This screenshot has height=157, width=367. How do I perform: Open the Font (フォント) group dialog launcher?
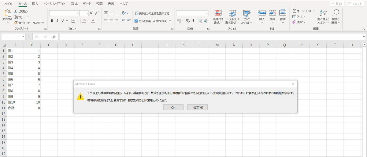click(99, 29)
